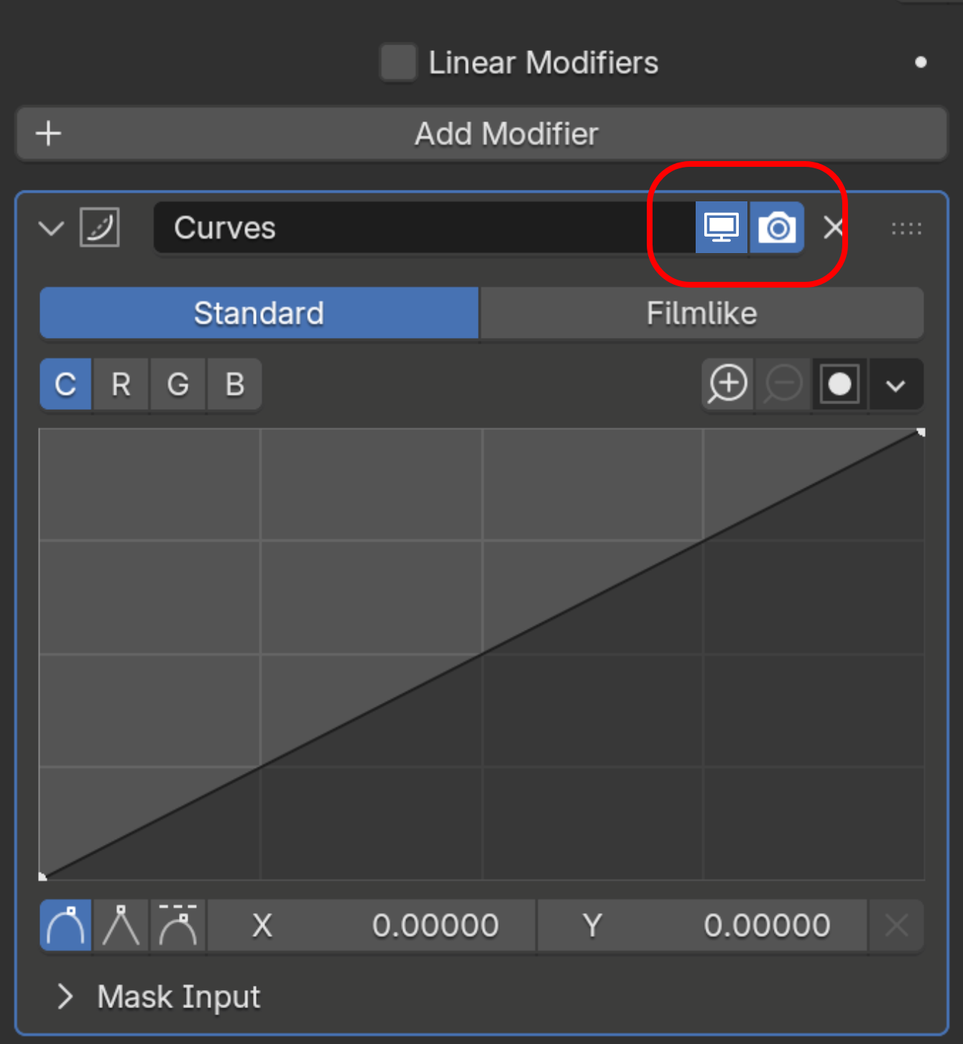Select the B blue channel
Screen dimensions: 963x1044
(234, 385)
